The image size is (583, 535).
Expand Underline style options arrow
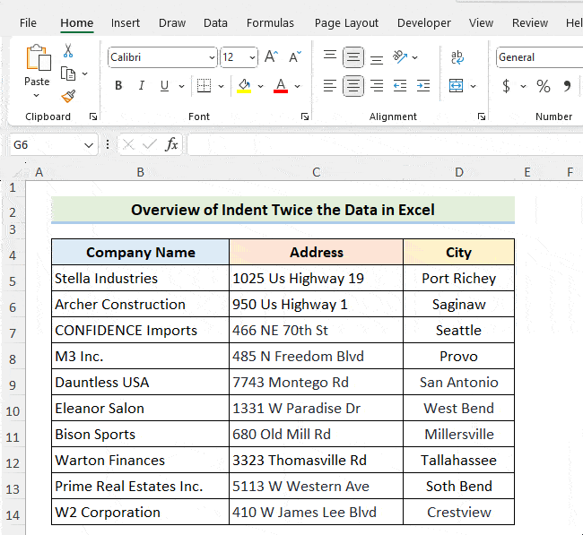[181, 86]
